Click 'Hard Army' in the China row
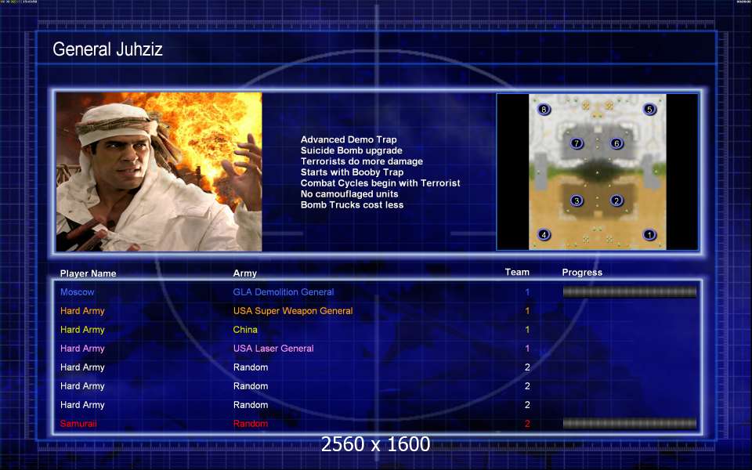Viewport: 752px width, 470px height. (x=82, y=330)
